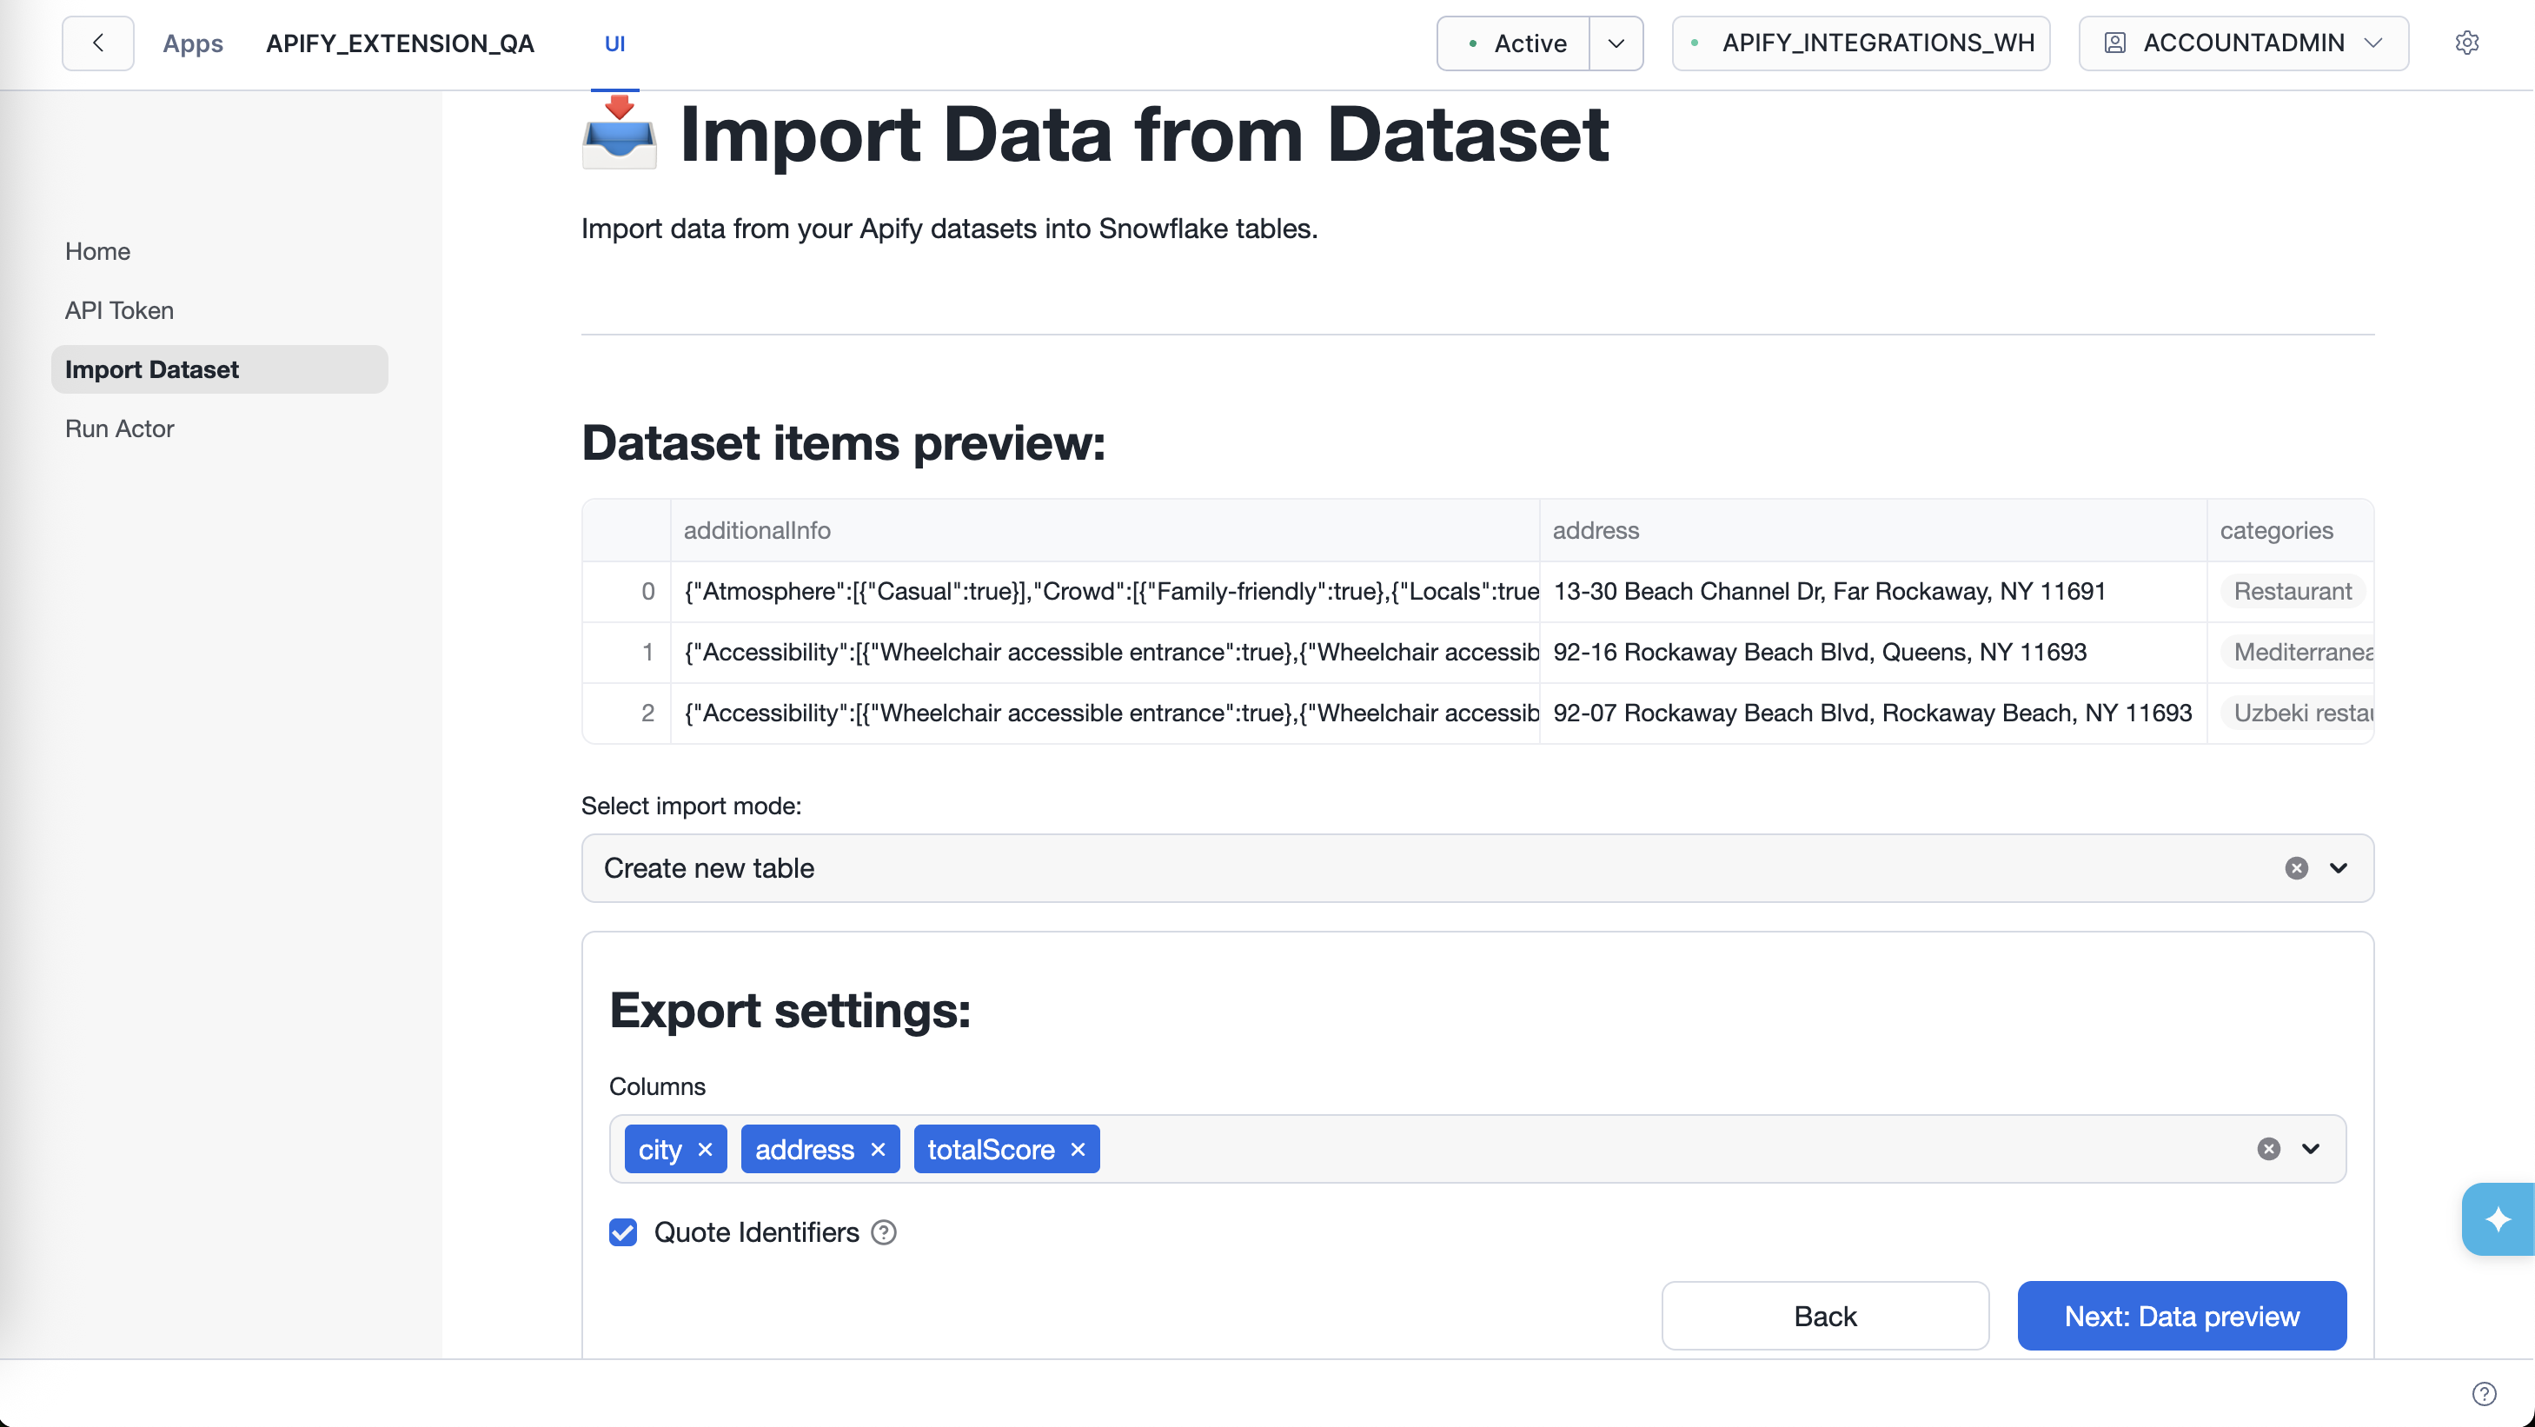The height and width of the screenshot is (1427, 2535).
Task: Click the Next: Data preview button
Action: click(x=2180, y=1316)
